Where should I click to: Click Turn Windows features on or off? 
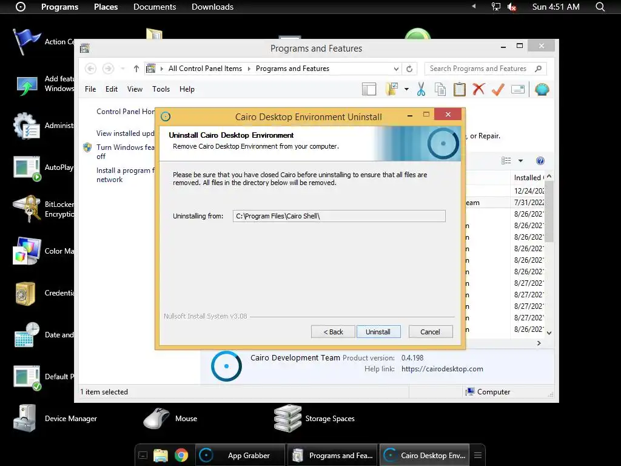point(125,152)
